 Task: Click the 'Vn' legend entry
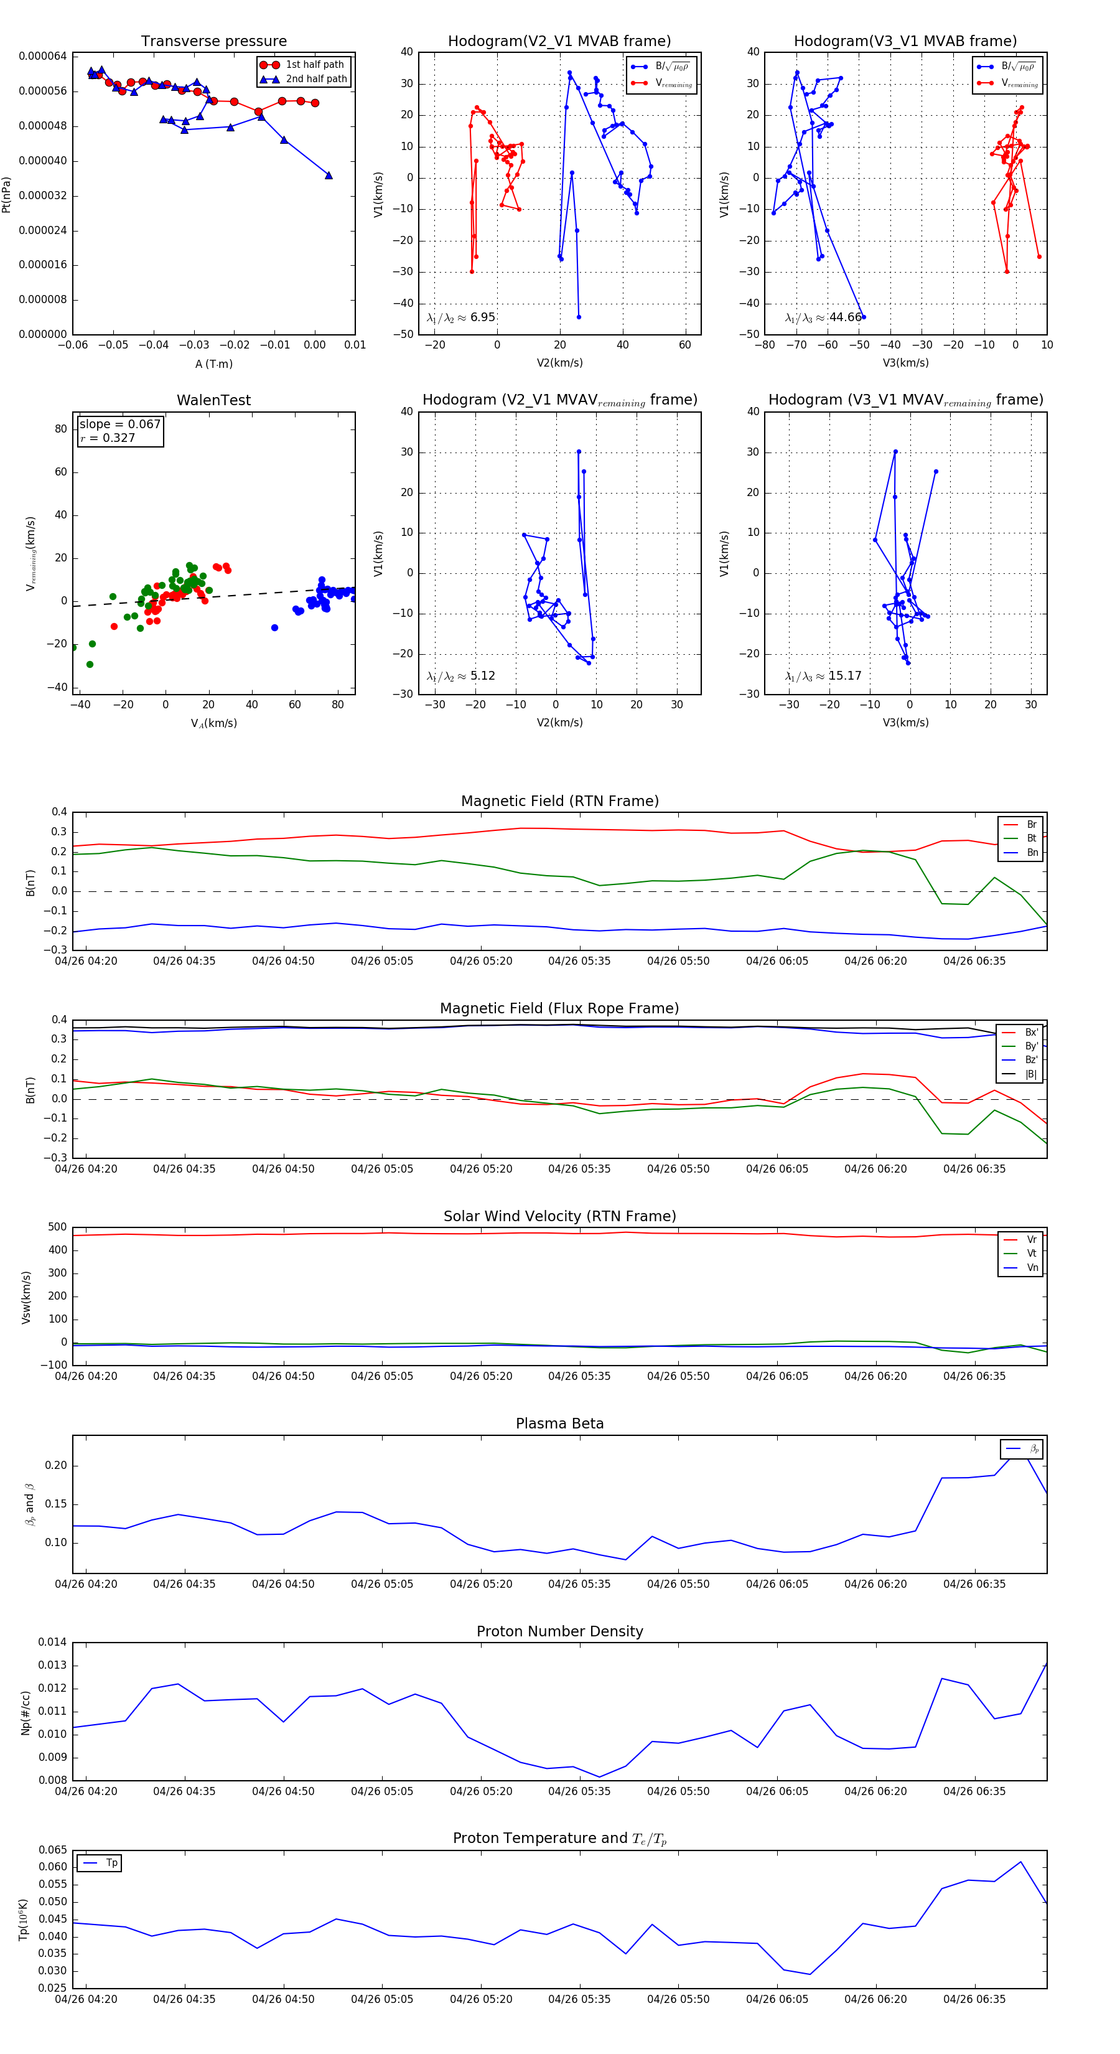(x=1021, y=1267)
